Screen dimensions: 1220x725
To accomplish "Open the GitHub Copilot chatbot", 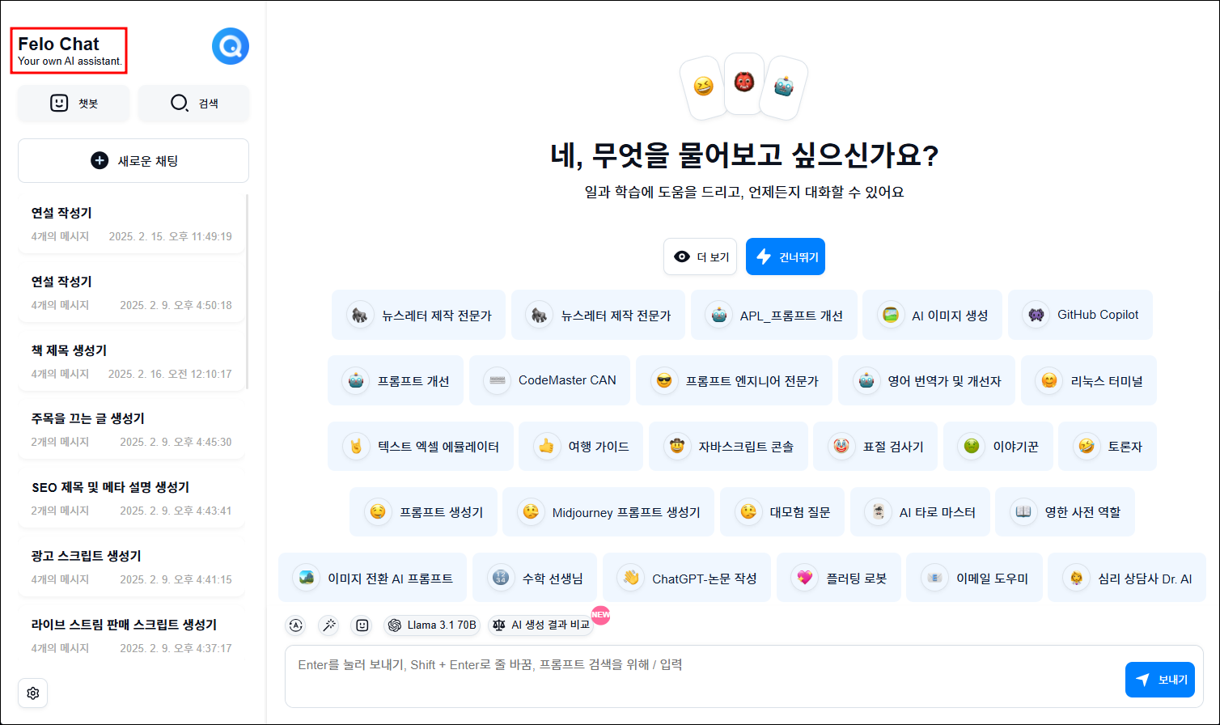I will click(x=1080, y=315).
